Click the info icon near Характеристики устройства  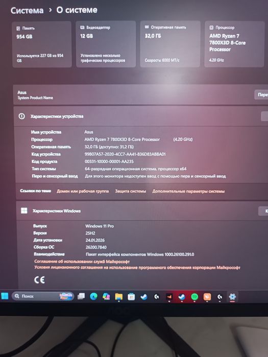click(x=21, y=116)
